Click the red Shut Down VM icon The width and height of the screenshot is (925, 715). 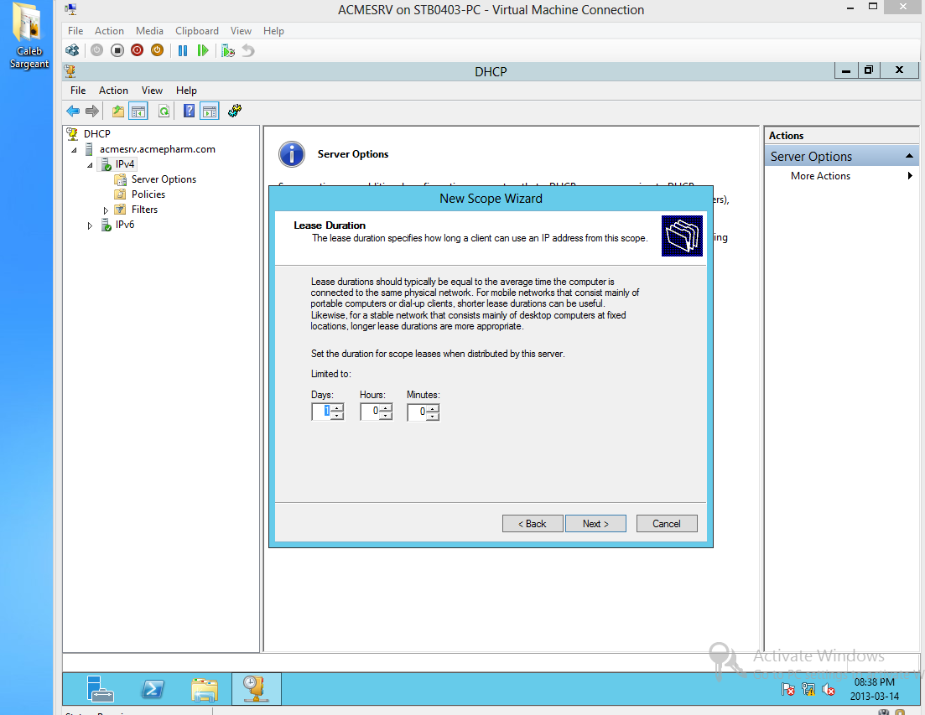coord(137,50)
